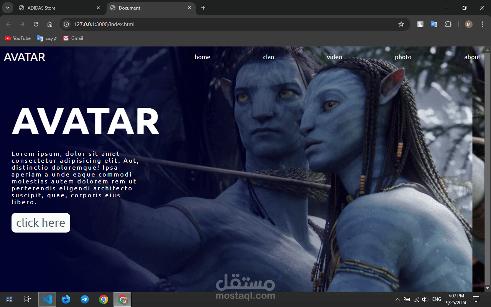Image resolution: width=491 pixels, height=307 pixels.
Task: Open the about nav link
Action: tap(472, 57)
